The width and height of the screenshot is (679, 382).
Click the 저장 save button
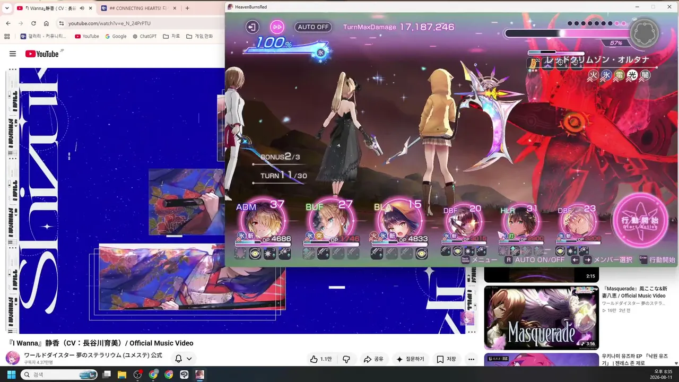point(446,359)
